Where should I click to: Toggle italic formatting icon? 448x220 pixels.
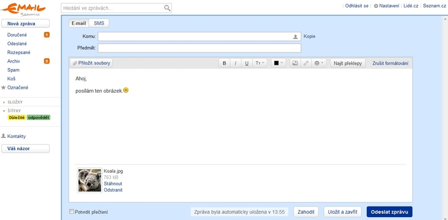pos(235,63)
